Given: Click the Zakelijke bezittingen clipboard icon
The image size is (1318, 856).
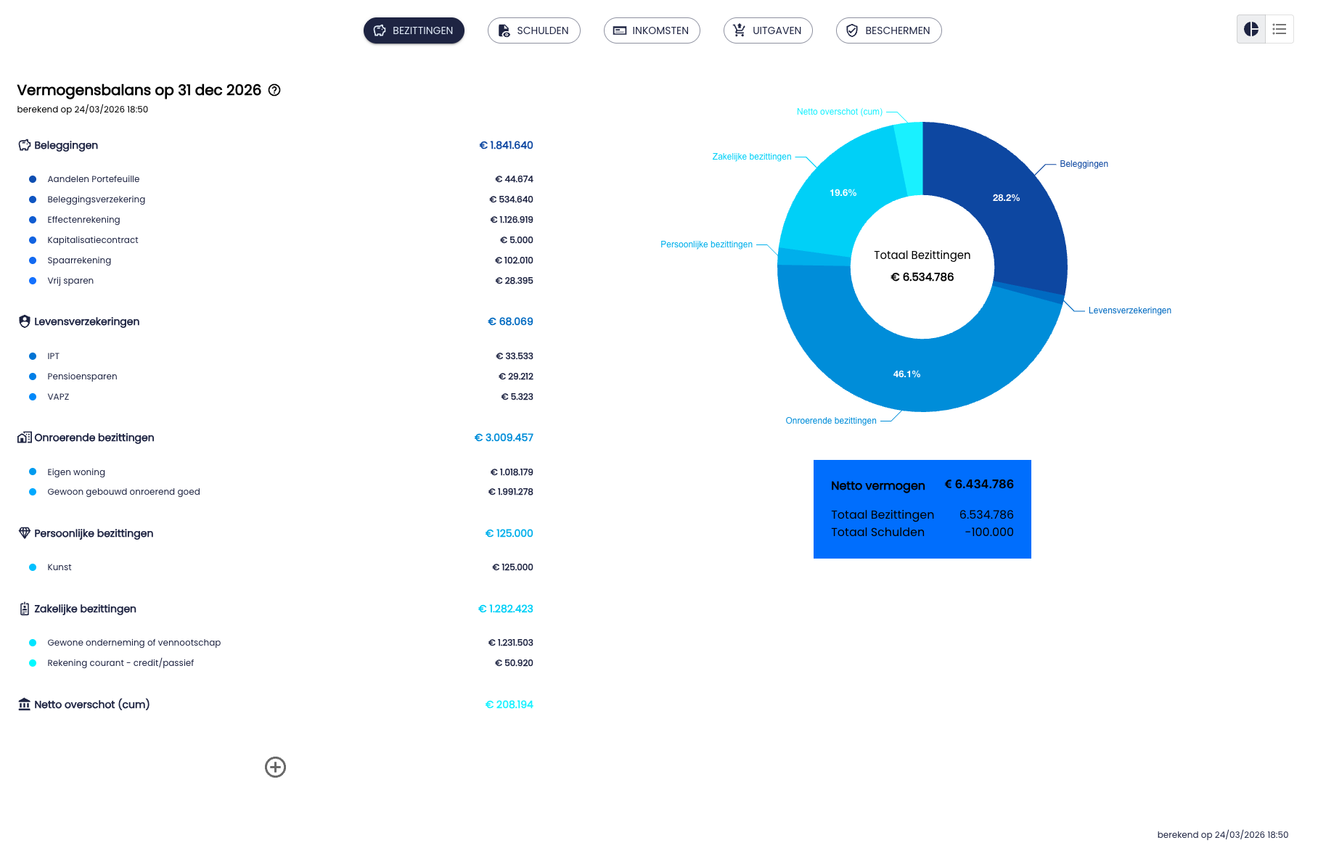Looking at the screenshot, I should [25, 609].
